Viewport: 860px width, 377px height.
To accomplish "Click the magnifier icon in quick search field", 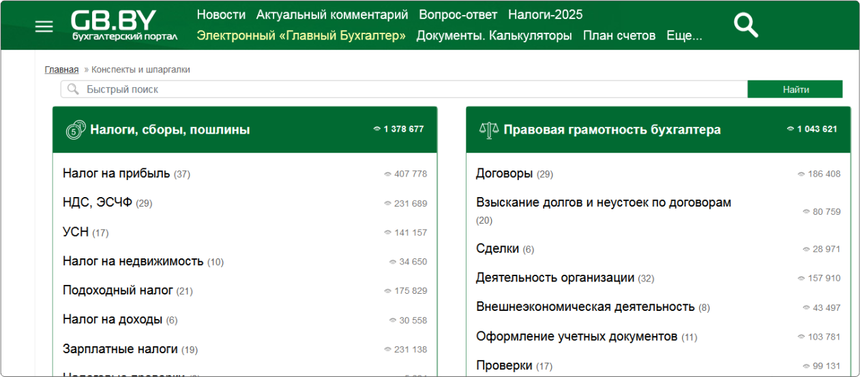I will (x=73, y=89).
